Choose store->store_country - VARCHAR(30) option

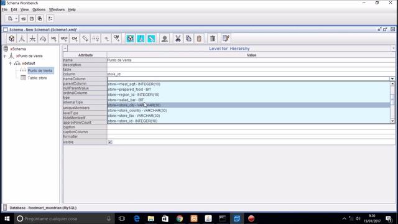tap(249, 111)
